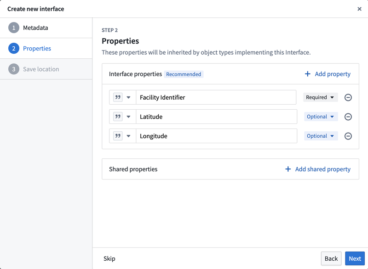The image size is (368, 269).
Task: Go back using the Back button
Action: [331, 258]
